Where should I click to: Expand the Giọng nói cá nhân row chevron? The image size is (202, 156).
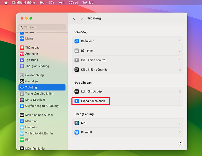180,101
